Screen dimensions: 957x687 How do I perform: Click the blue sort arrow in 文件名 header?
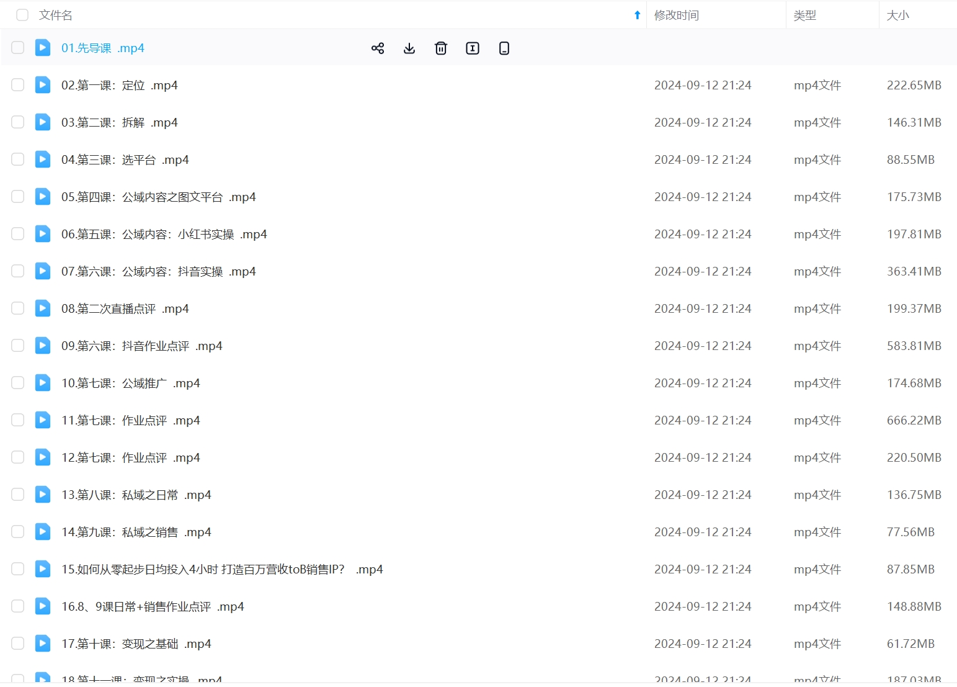pos(637,15)
